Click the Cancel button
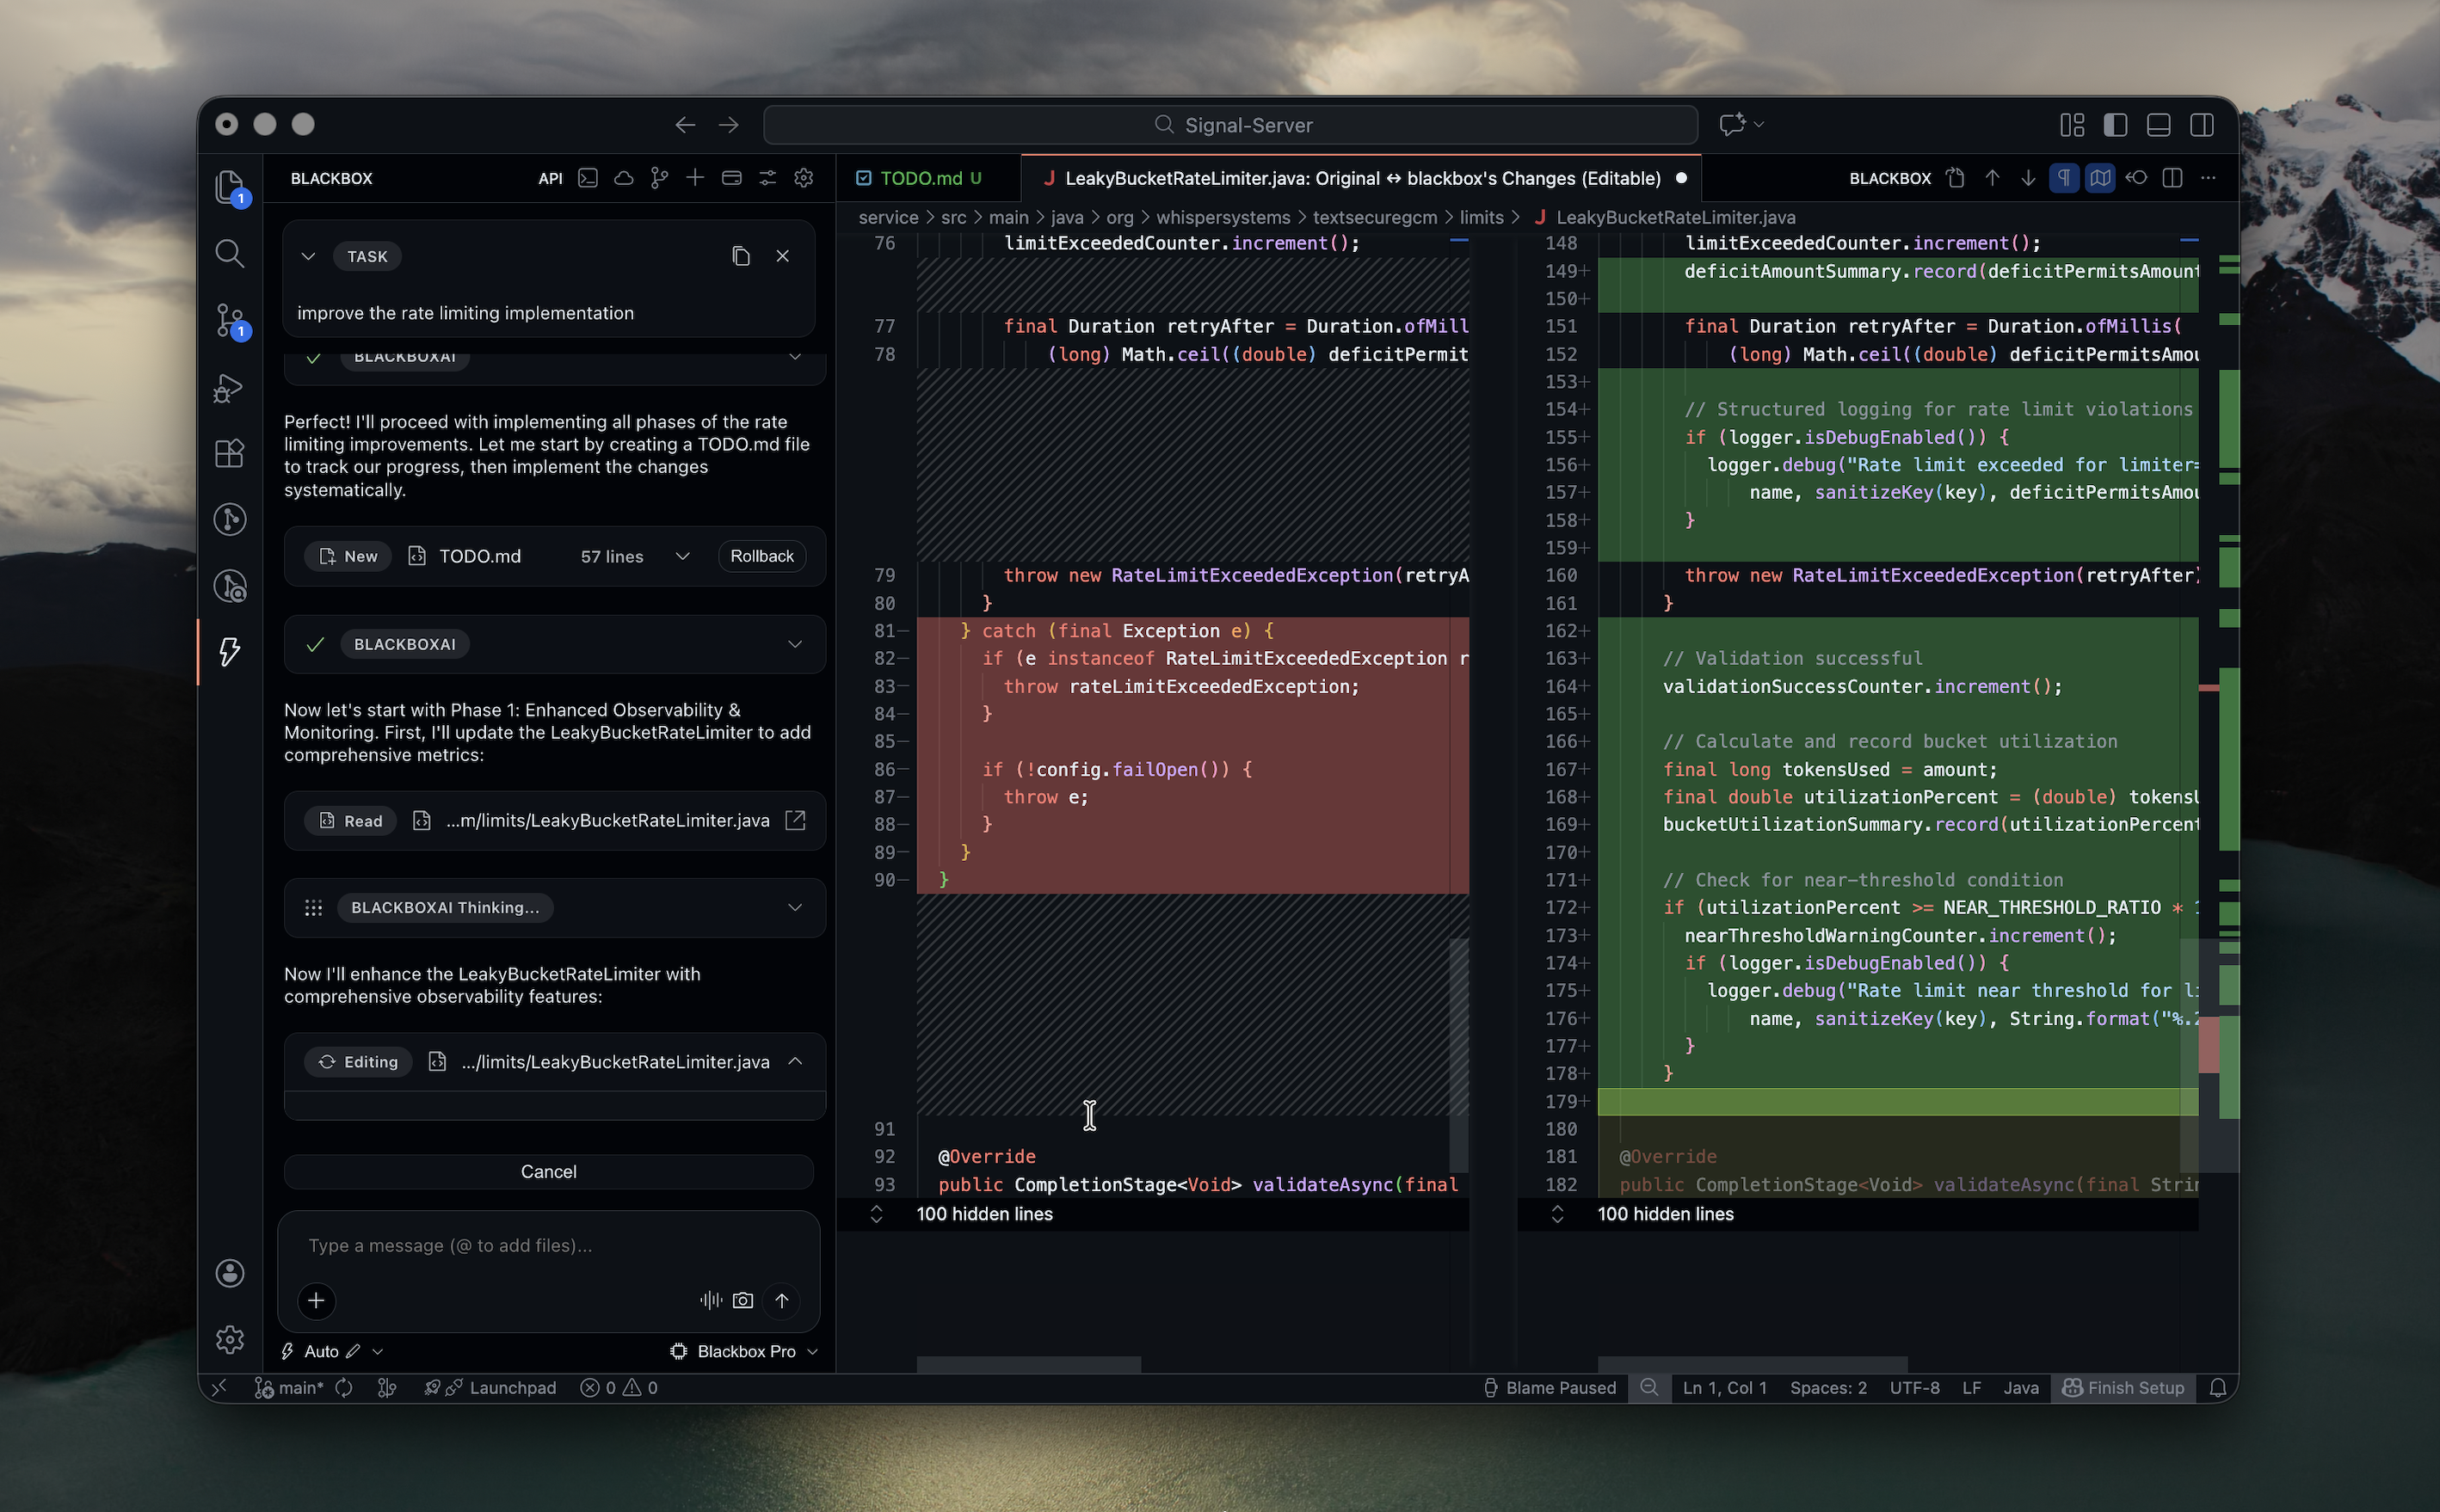 pos(548,1171)
